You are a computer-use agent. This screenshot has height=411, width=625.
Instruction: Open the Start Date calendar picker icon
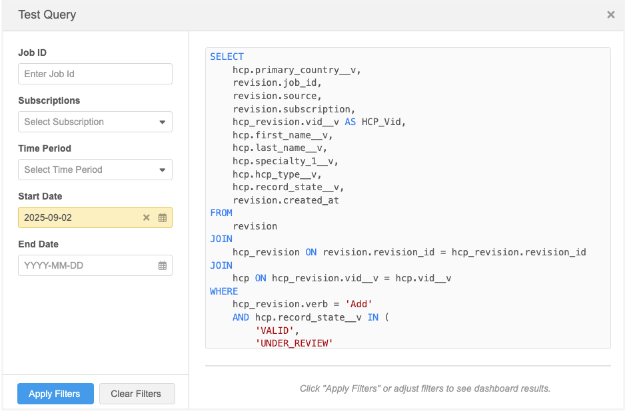[162, 217]
